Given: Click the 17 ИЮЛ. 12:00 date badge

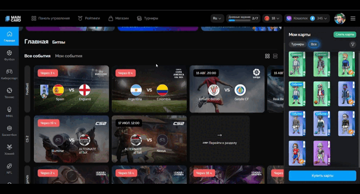Looking at the screenshot, I should click(128, 123).
